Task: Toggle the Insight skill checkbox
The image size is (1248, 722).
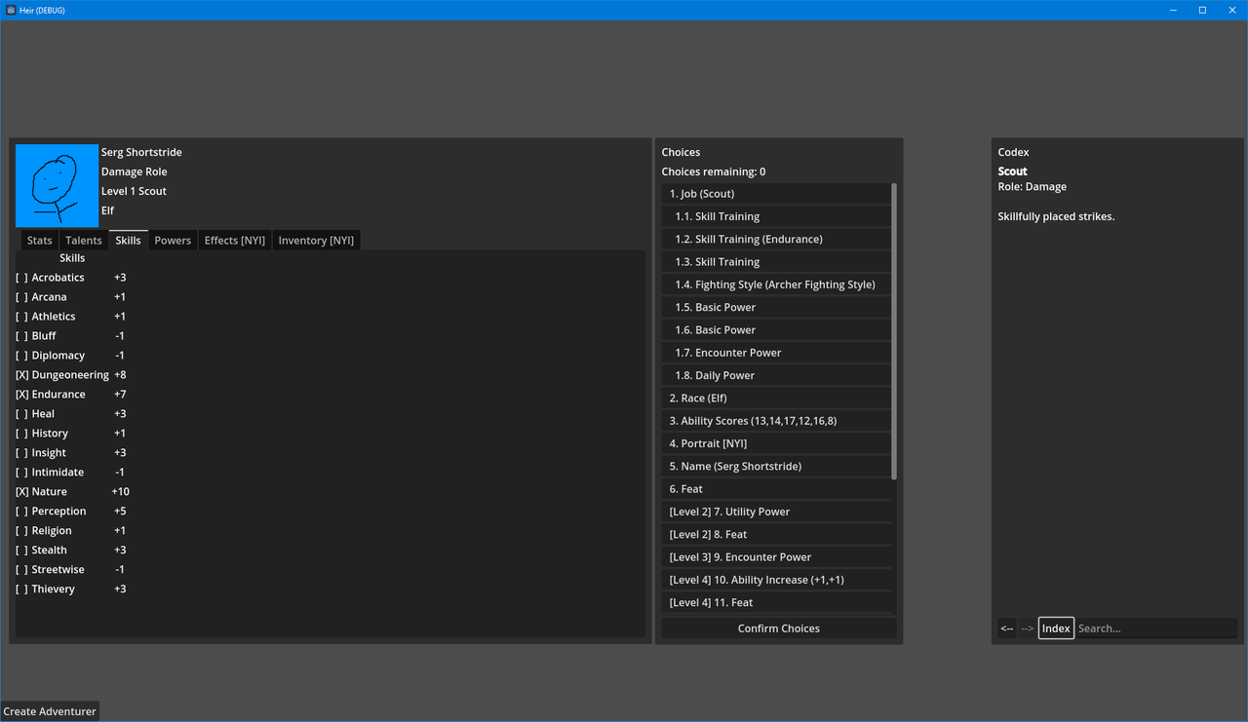Action: point(21,453)
